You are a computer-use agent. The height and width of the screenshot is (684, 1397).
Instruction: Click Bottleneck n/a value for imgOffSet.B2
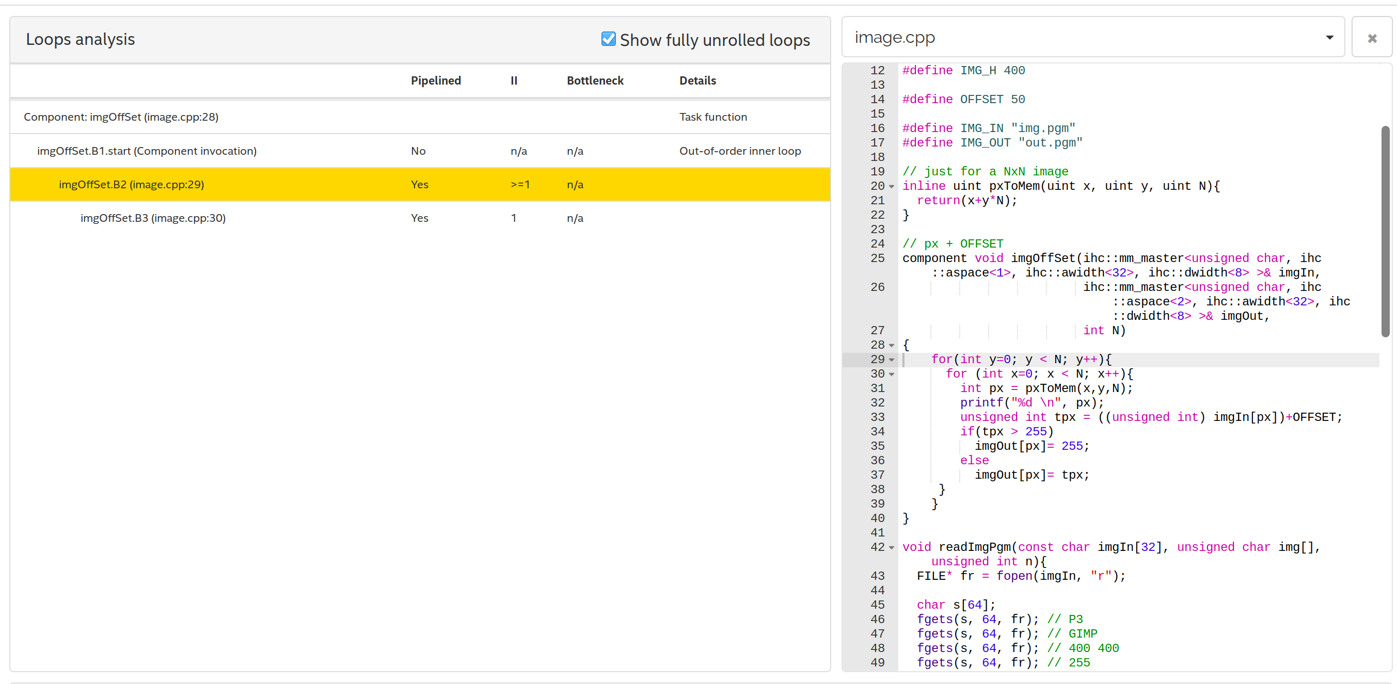(575, 185)
